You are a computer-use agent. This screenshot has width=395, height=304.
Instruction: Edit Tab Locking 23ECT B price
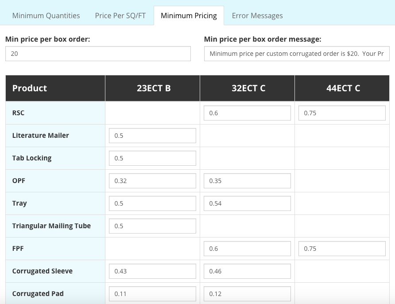[x=152, y=158]
